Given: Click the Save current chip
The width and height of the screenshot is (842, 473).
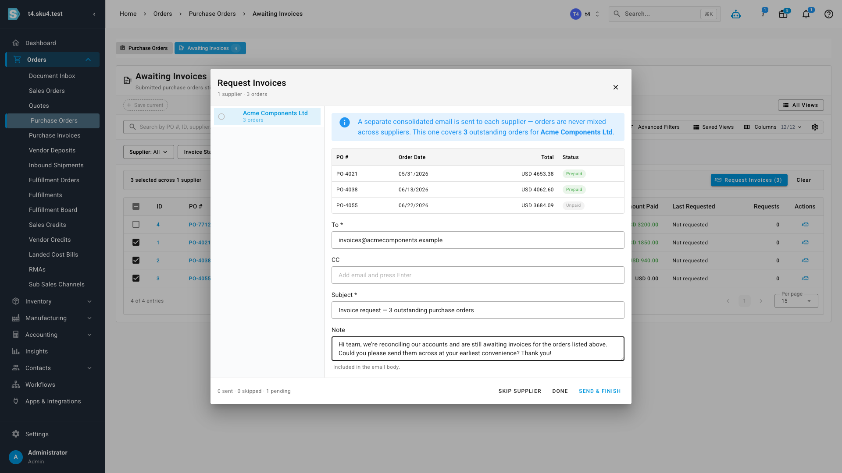Looking at the screenshot, I should 146,105.
